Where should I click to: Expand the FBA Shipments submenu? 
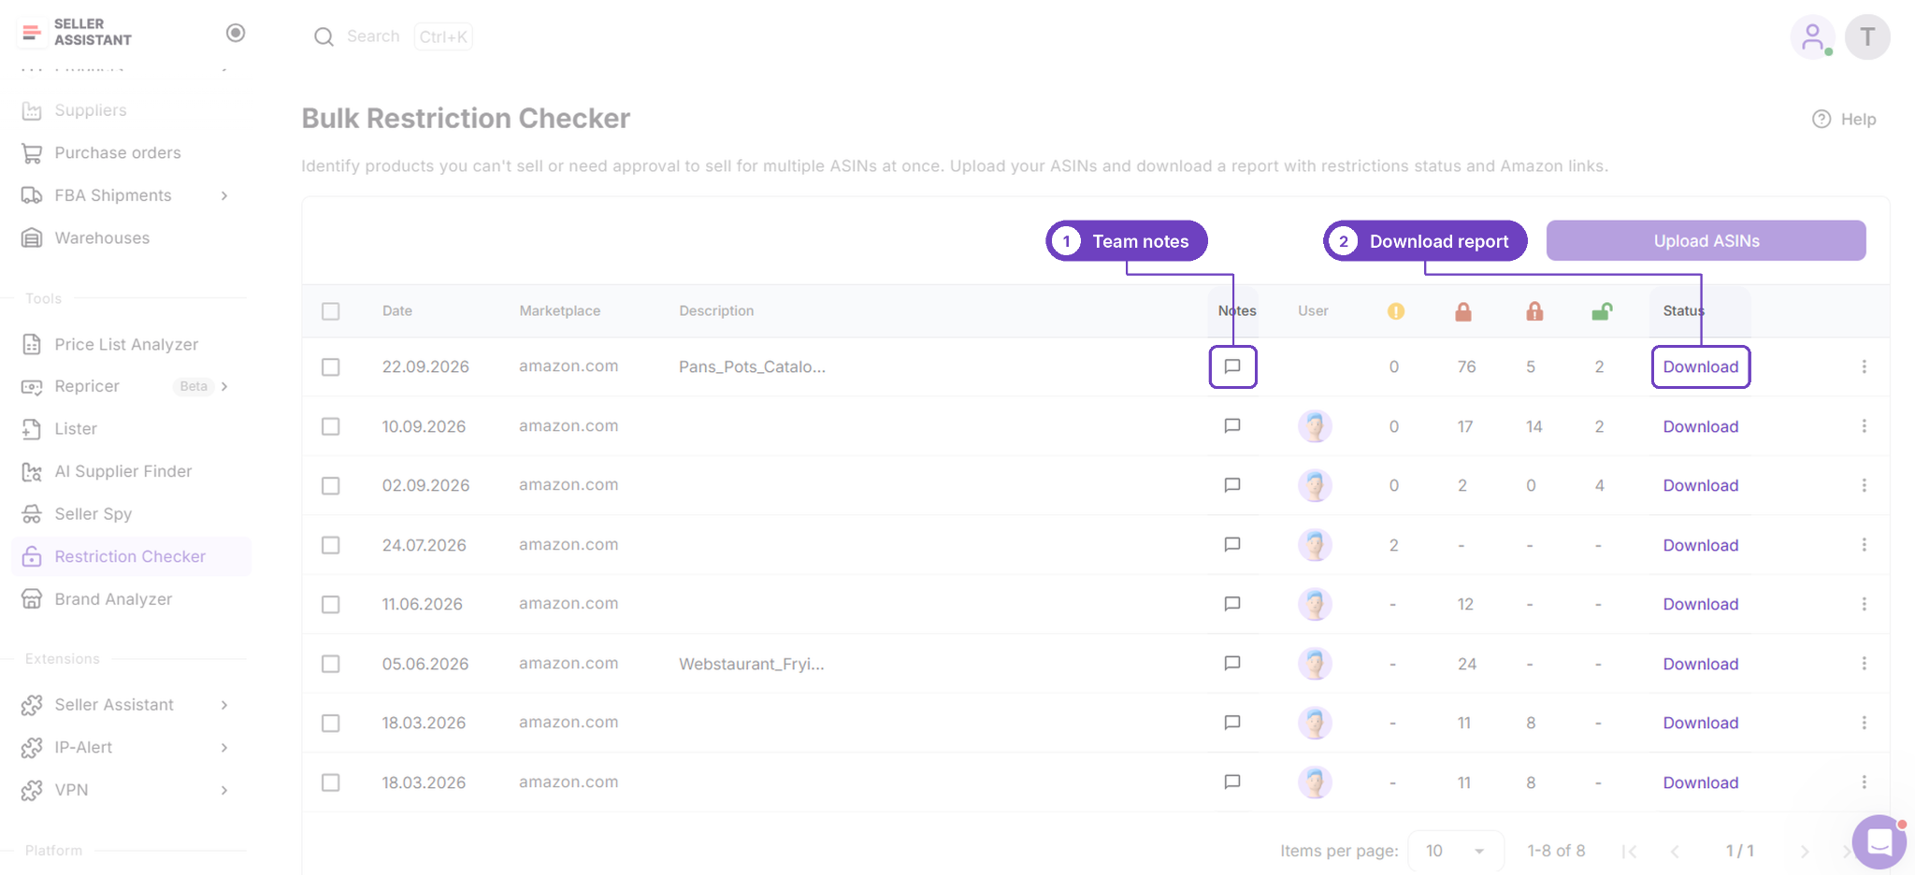224,195
